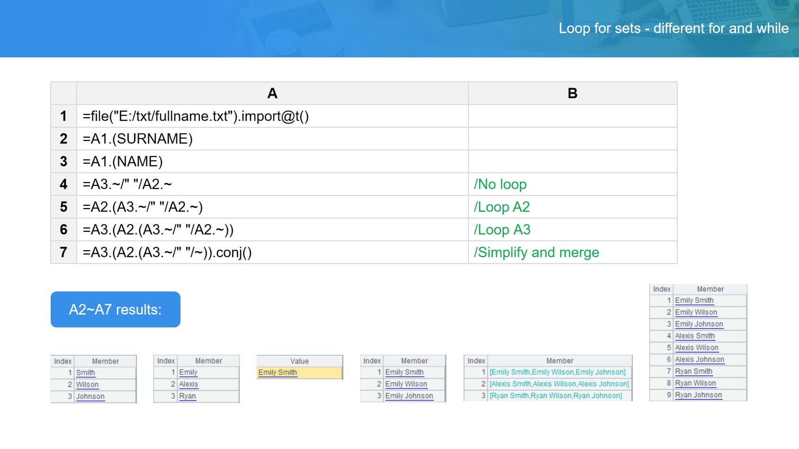Click the "/Loop A3" comment cell
This screenshot has height=449, width=799.
[502, 230]
